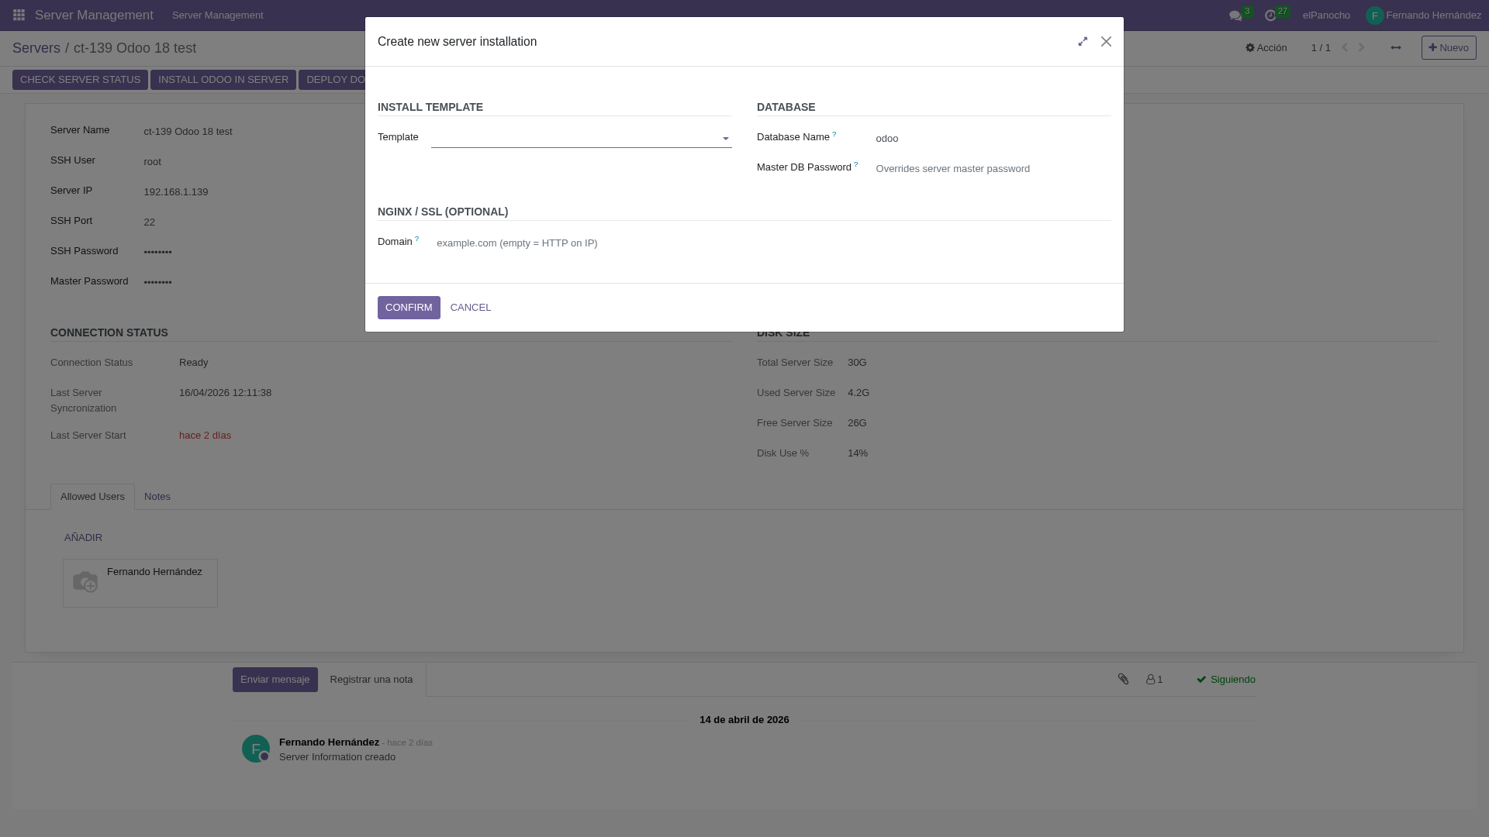Open the Fernando Hernández user menu

click(x=1423, y=15)
